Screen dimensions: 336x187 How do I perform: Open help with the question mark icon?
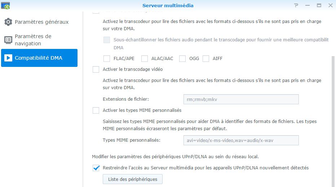point(296,5)
